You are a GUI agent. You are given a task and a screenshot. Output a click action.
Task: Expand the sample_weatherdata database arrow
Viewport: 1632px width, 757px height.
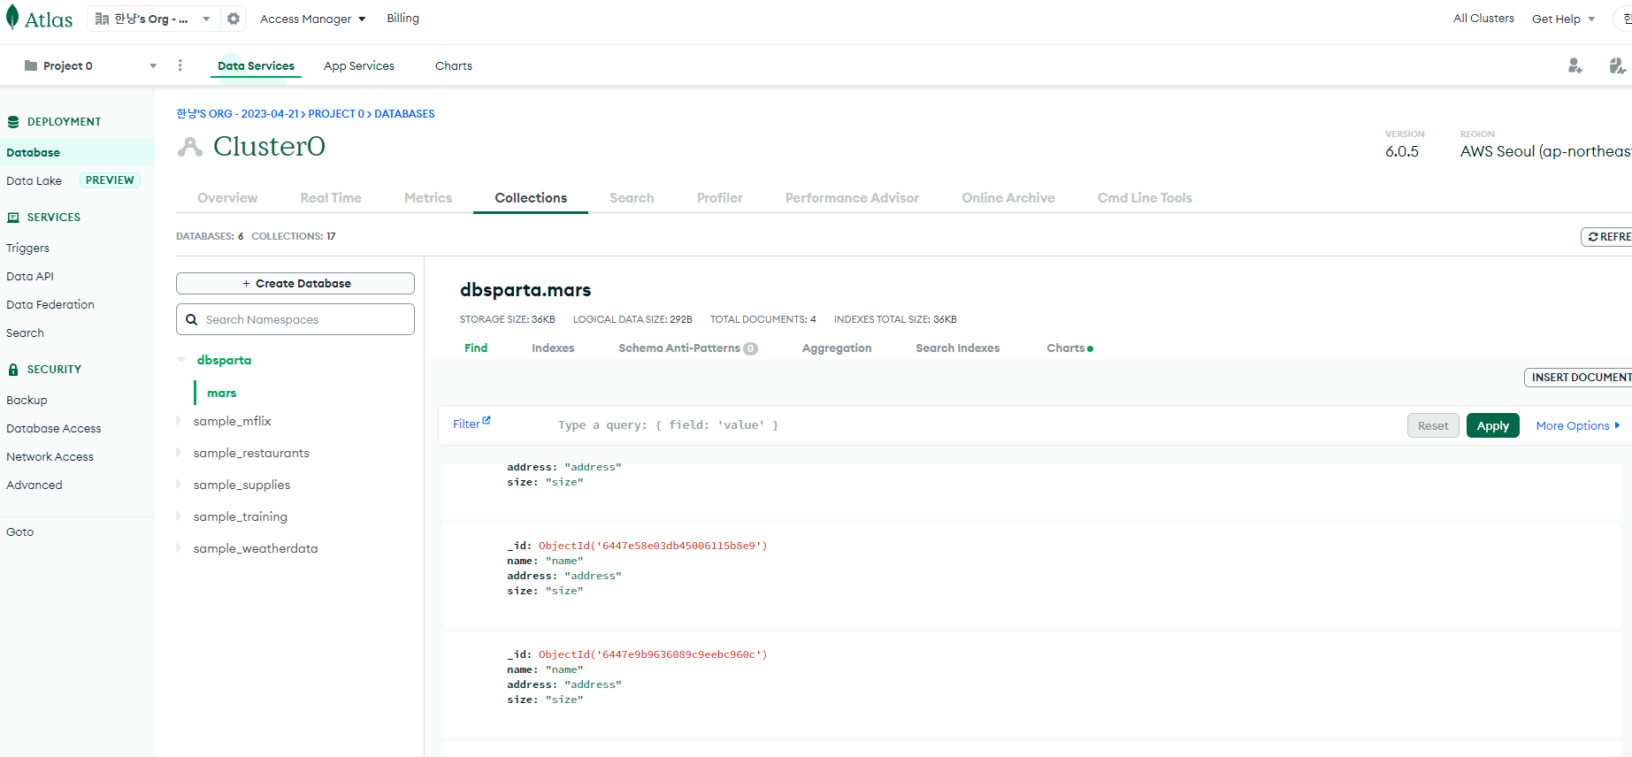179,548
